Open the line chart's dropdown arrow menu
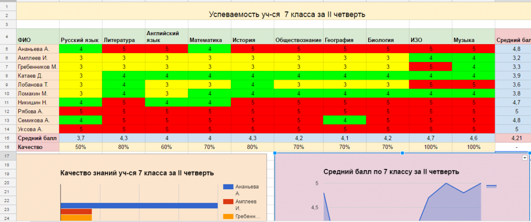531x222 pixels. coord(525,158)
